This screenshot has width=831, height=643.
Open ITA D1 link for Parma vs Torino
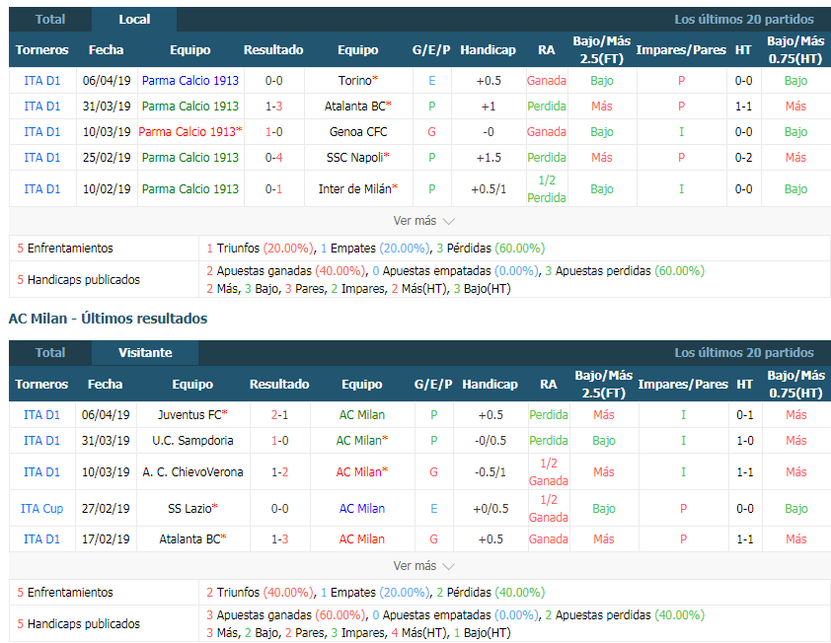pos(41,81)
